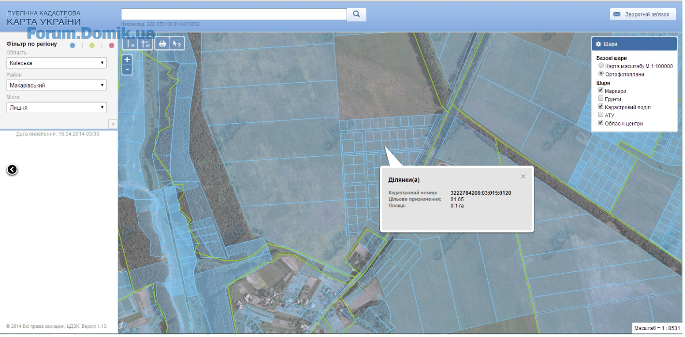Close the Ділянки(а) info popup
The height and width of the screenshot is (337, 685).
523,176
